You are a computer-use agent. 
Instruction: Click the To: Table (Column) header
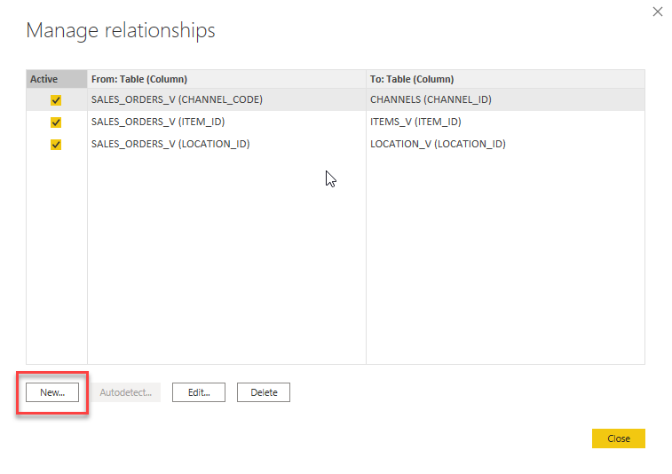tap(412, 79)
